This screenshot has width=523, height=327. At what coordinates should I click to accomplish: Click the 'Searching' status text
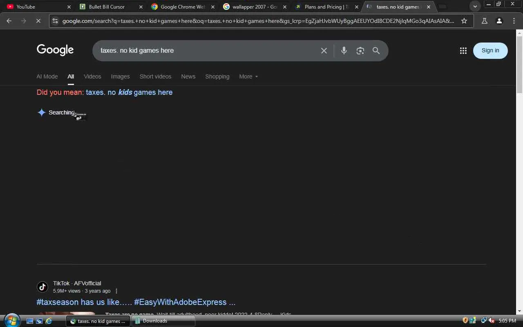click(62, 112)
